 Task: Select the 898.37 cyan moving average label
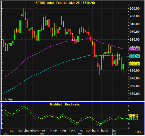point(135,56)
